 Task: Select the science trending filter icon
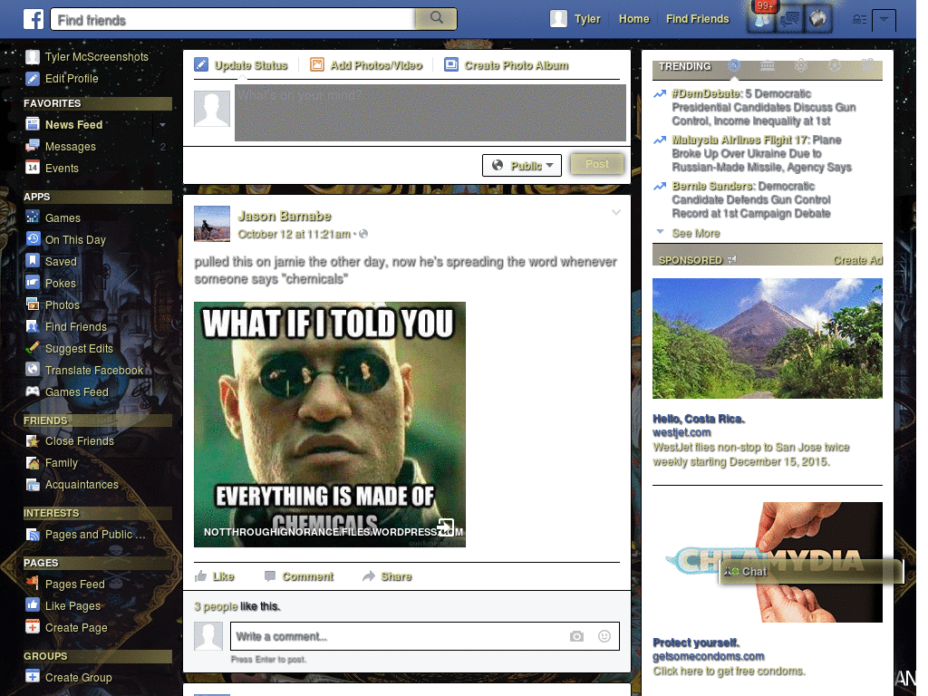(x=801, y=65)
